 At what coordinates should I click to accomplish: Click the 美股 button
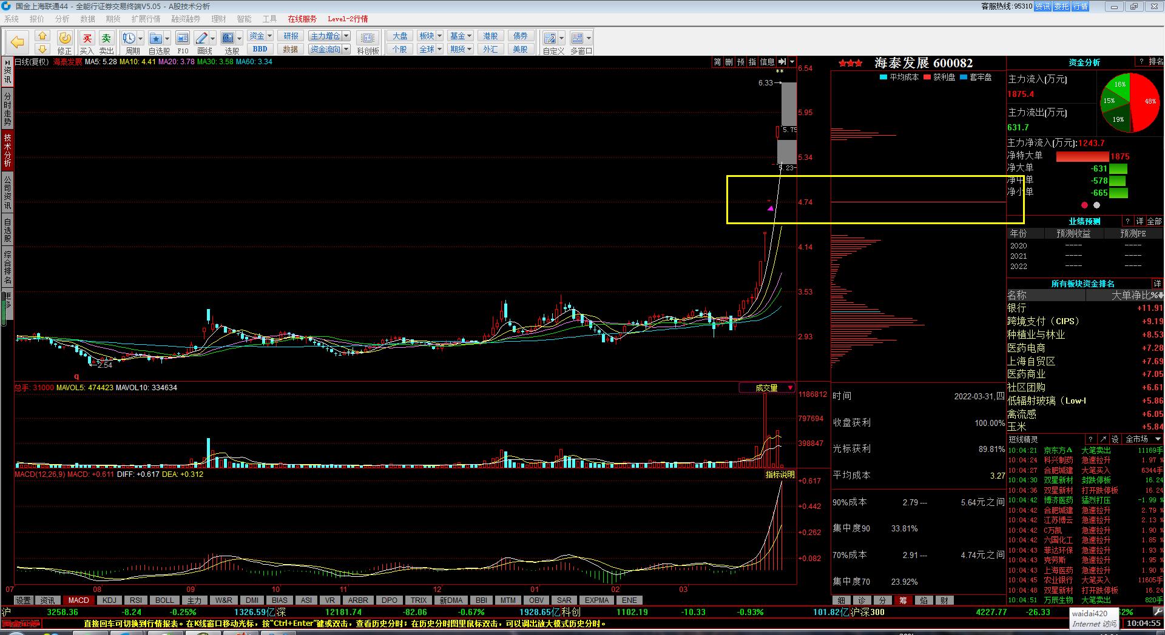click(x=520, y=49)
